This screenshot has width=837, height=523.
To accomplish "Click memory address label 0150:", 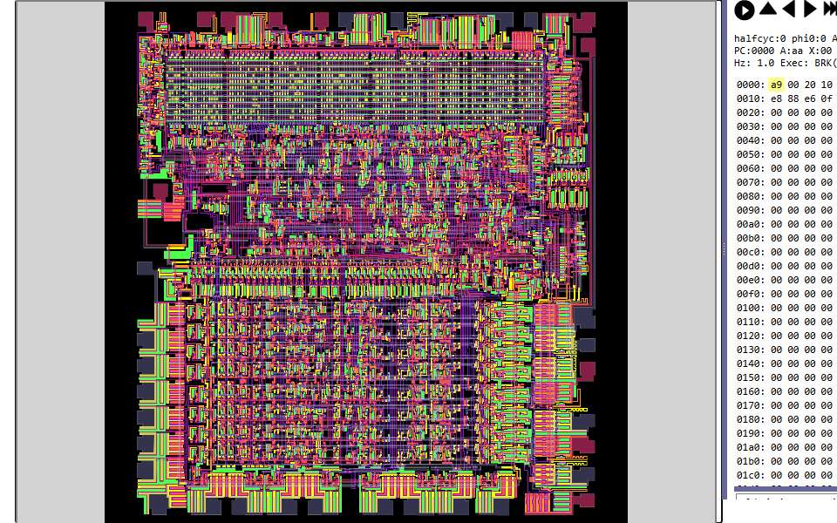I will (x=751, y=377).
